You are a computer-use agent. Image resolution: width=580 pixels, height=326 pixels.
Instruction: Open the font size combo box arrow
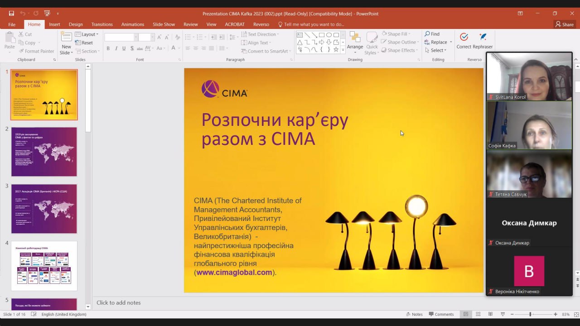pos(153,37)
